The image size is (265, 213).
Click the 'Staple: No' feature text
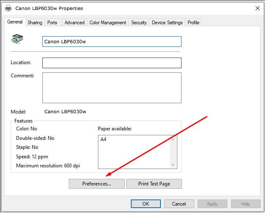click(x=27, y=147)
